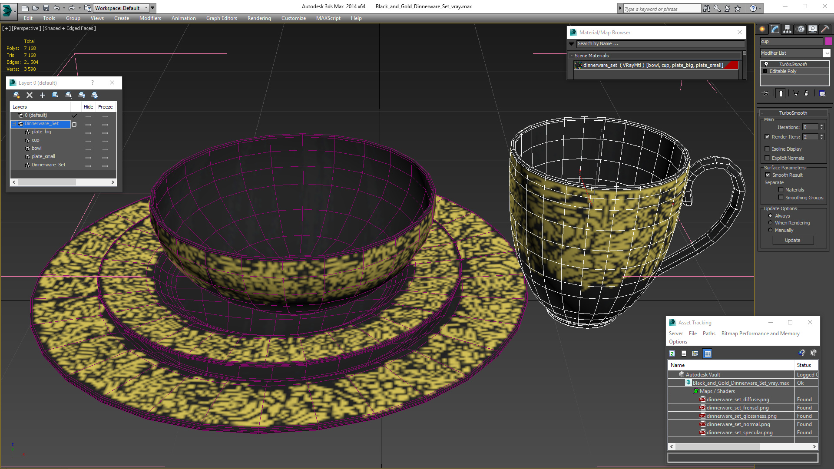834x469 pixels.
Task: Expand the Editable Poly sub-objects
Action: tap(765, 71)
